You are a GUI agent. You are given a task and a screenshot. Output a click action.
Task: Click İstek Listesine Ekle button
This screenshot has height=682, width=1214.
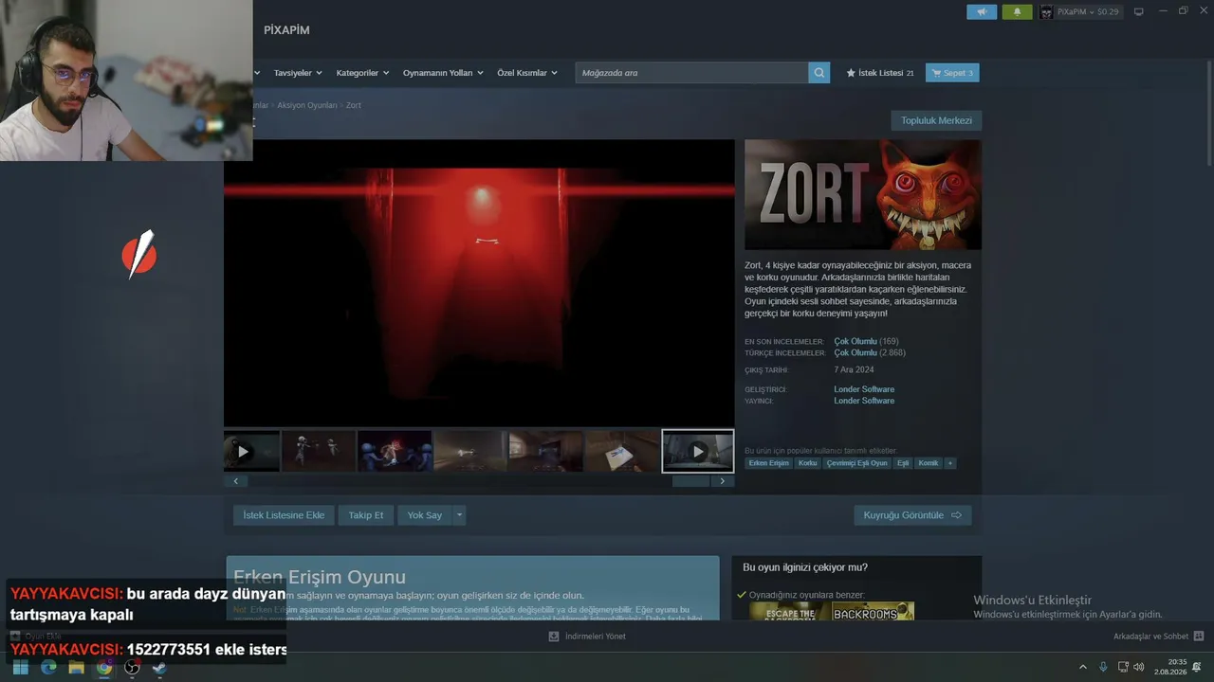pos(284,515)
